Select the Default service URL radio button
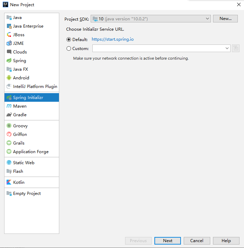This screenshot has width=244, height=248. tap(69, 39)
